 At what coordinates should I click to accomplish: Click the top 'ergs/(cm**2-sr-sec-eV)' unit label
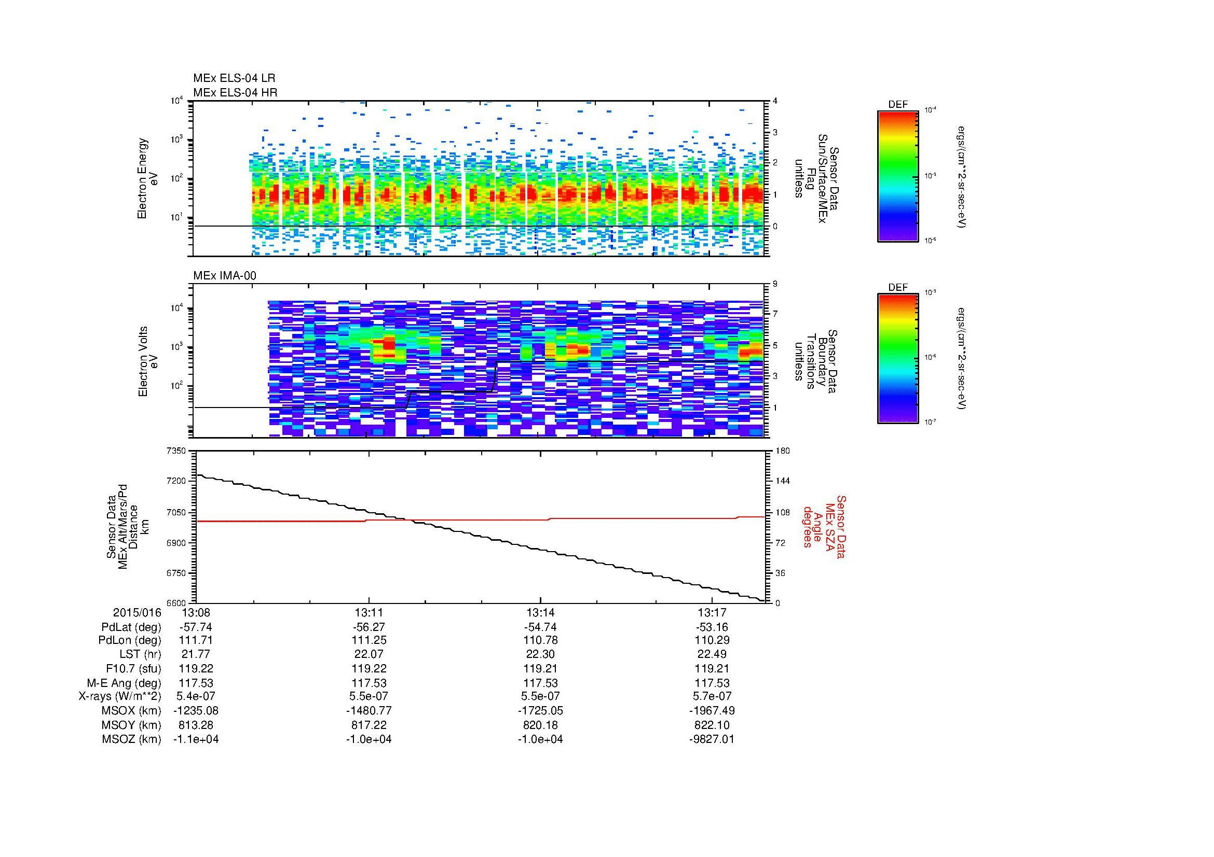point(963,176)
